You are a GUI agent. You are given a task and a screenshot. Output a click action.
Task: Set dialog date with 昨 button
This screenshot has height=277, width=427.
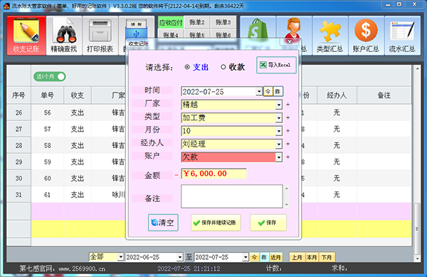[278, 92]
